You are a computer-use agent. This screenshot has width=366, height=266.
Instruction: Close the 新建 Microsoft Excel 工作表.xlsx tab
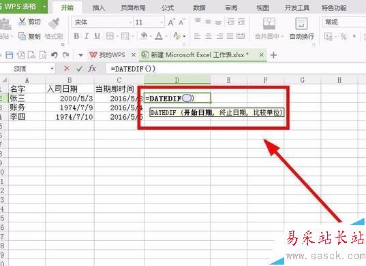[262, 55]
